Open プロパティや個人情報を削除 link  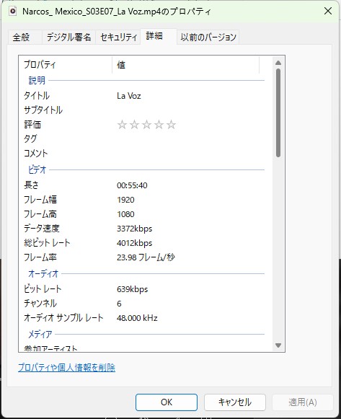pyautogui.click(x=66, y=368)
